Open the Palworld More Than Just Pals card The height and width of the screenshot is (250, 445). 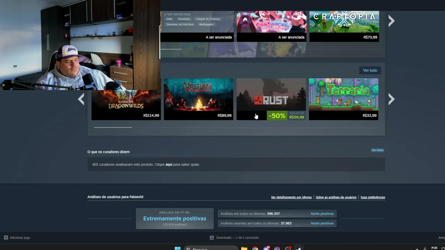pyautogui.click(x=272, y=26)
